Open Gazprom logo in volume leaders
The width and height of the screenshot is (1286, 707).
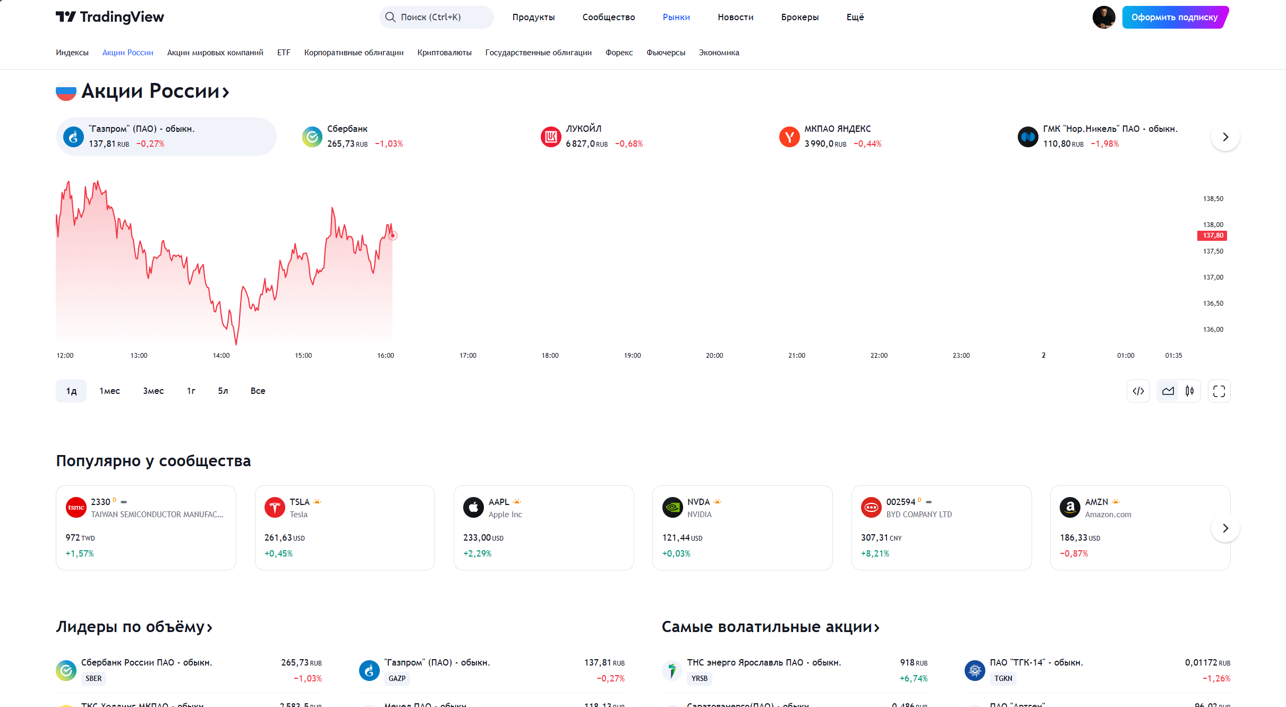369,670
